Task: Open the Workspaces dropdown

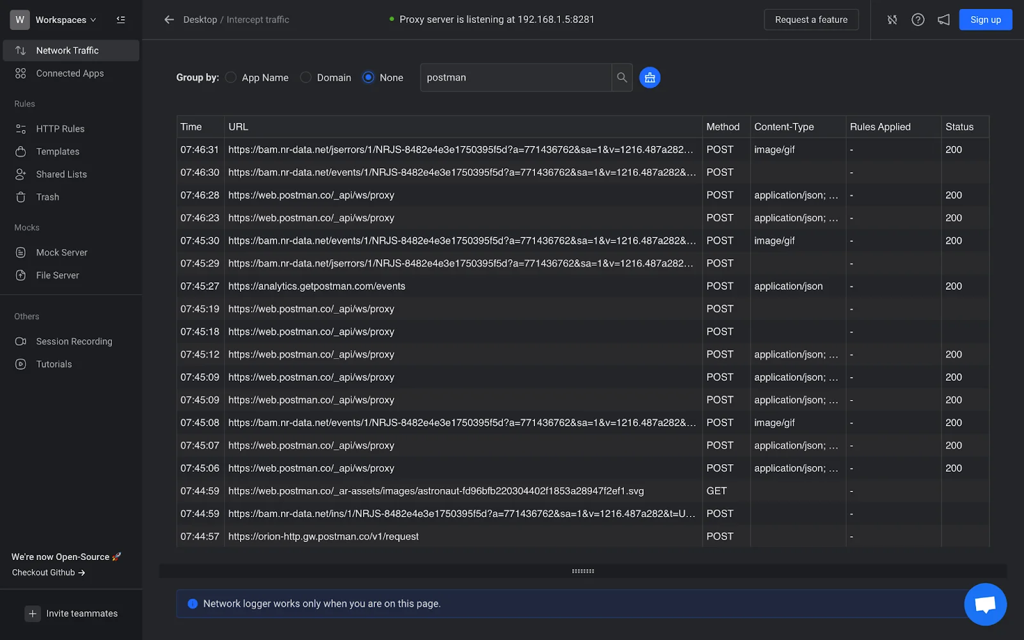Action: (66, 20)
